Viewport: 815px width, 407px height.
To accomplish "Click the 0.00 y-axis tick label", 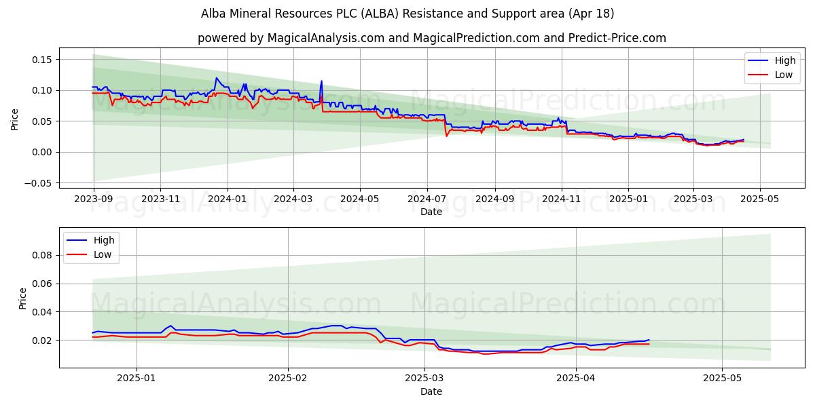I will [43, 152].
